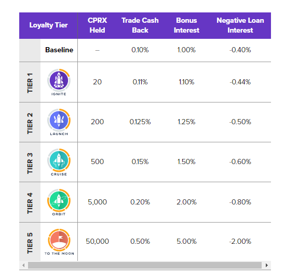Image resolution: width=285 pixels, height=279 pixels.
Task: Click the 5.00% Bonus Interest value
Action: click(186, 241)
